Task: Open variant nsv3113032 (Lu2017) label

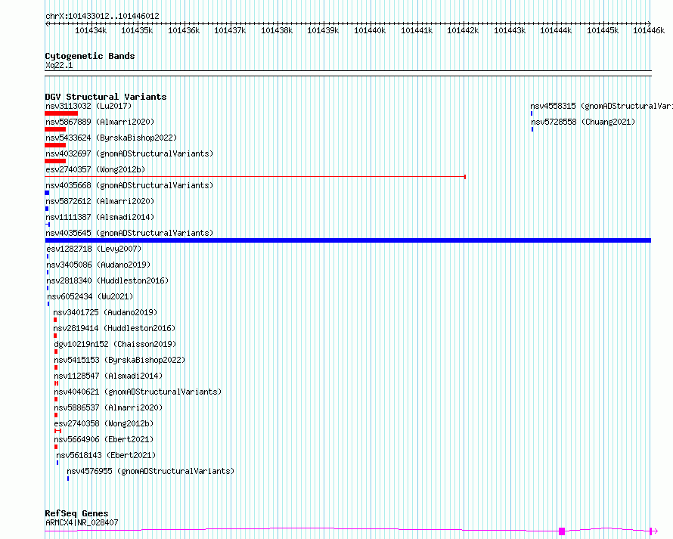Action: [88, 106]
